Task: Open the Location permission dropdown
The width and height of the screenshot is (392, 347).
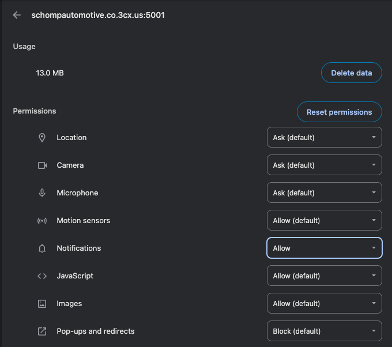Action: tap(324, 138)
